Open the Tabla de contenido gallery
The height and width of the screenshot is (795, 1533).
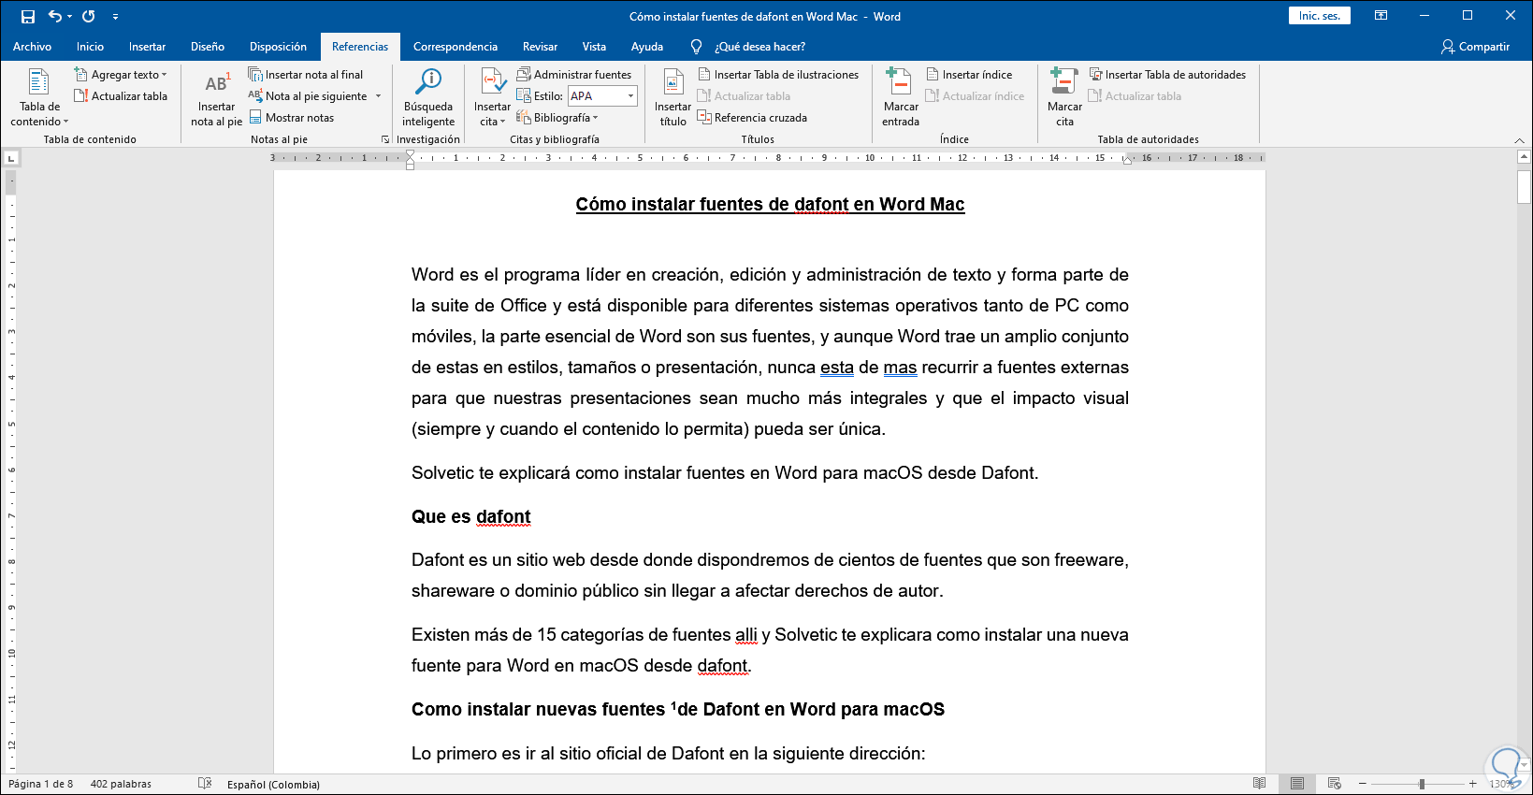[38, 97]
